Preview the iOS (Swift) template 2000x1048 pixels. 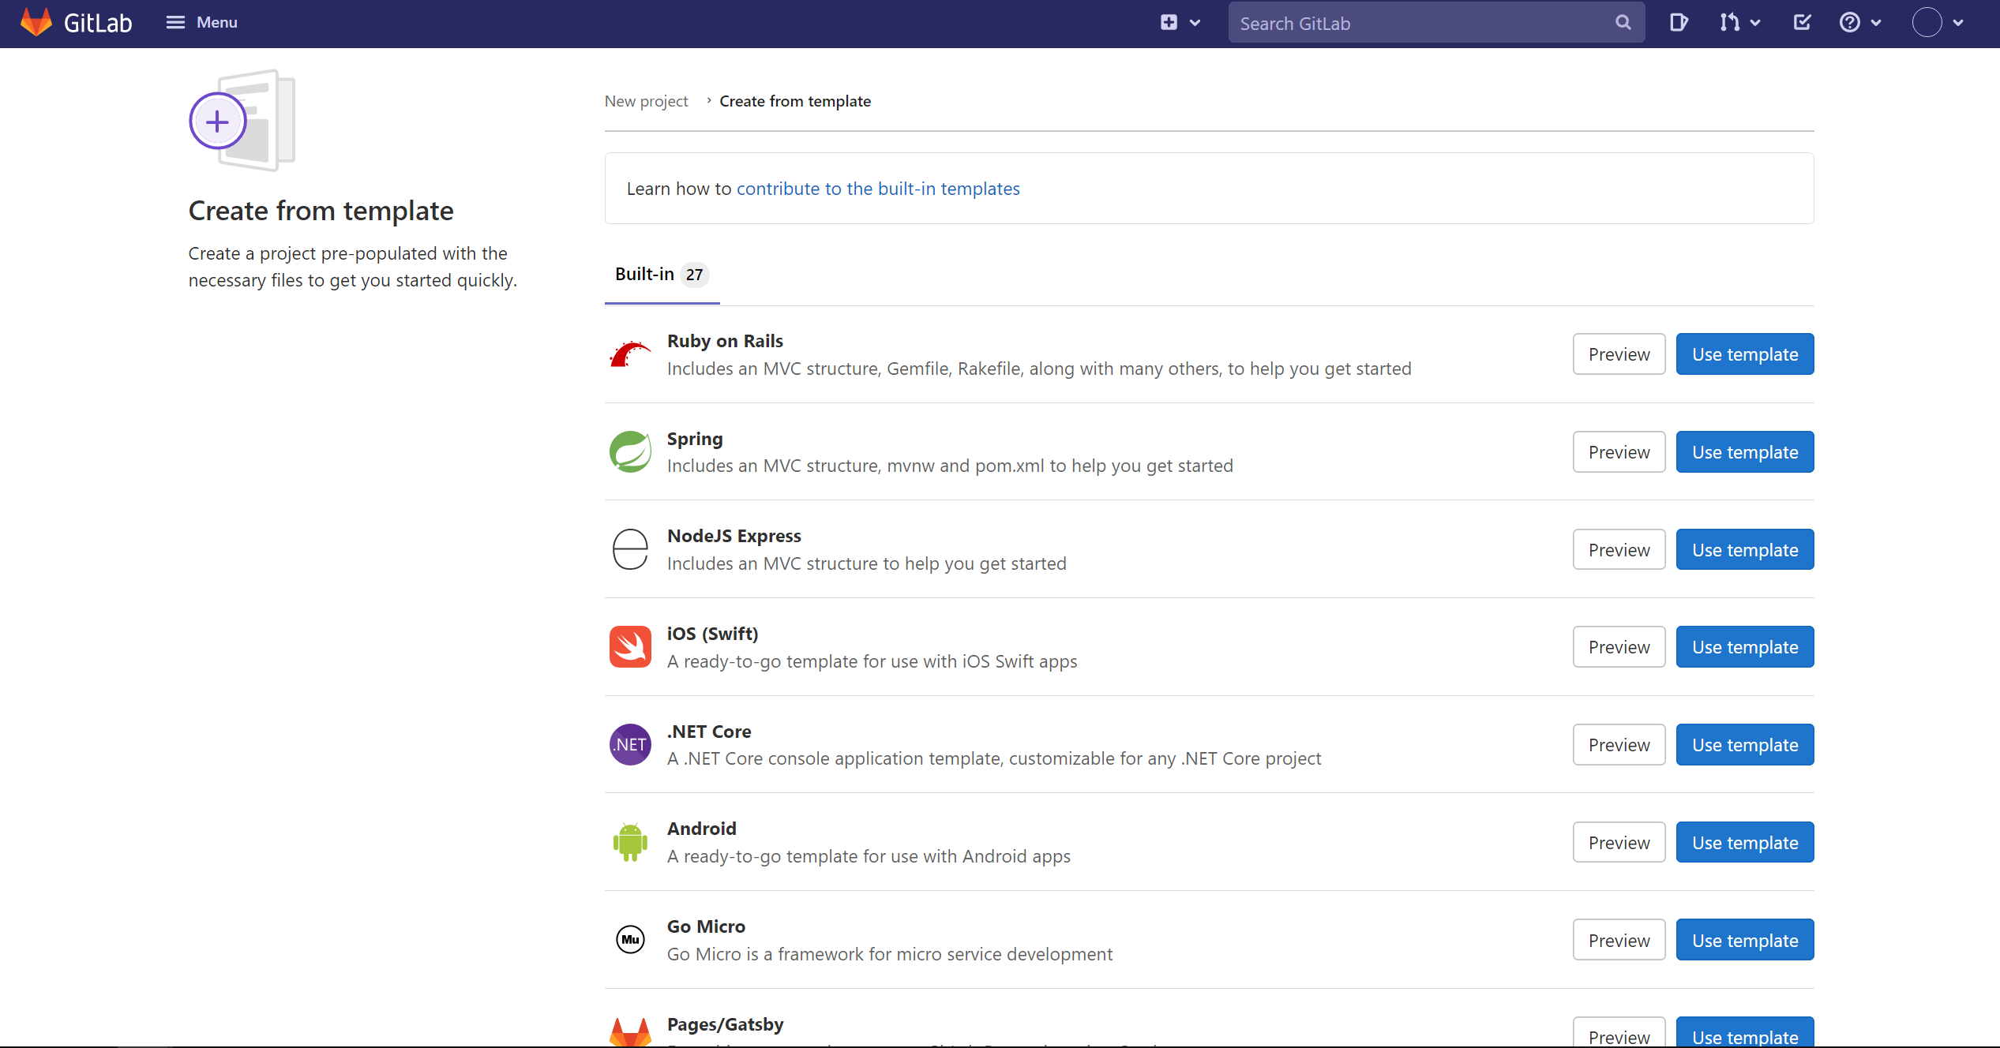pos(1619,647)
